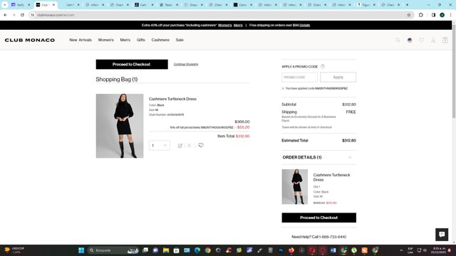Open Chrome extensions puzzle icon
Screen dimensions: 456x256
click(421, 15)
